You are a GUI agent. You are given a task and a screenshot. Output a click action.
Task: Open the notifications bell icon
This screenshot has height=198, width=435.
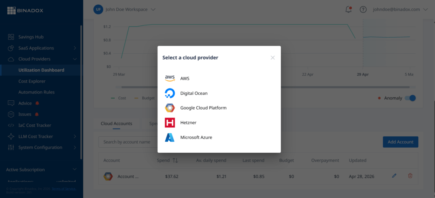(348, 9)
